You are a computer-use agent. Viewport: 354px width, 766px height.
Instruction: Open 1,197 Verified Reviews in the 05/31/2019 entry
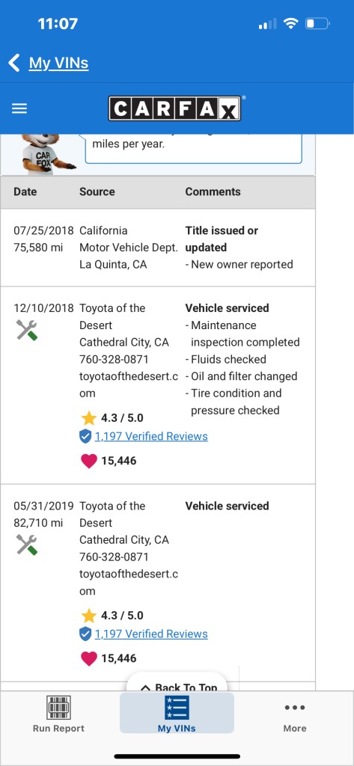(x=151, y=634)
